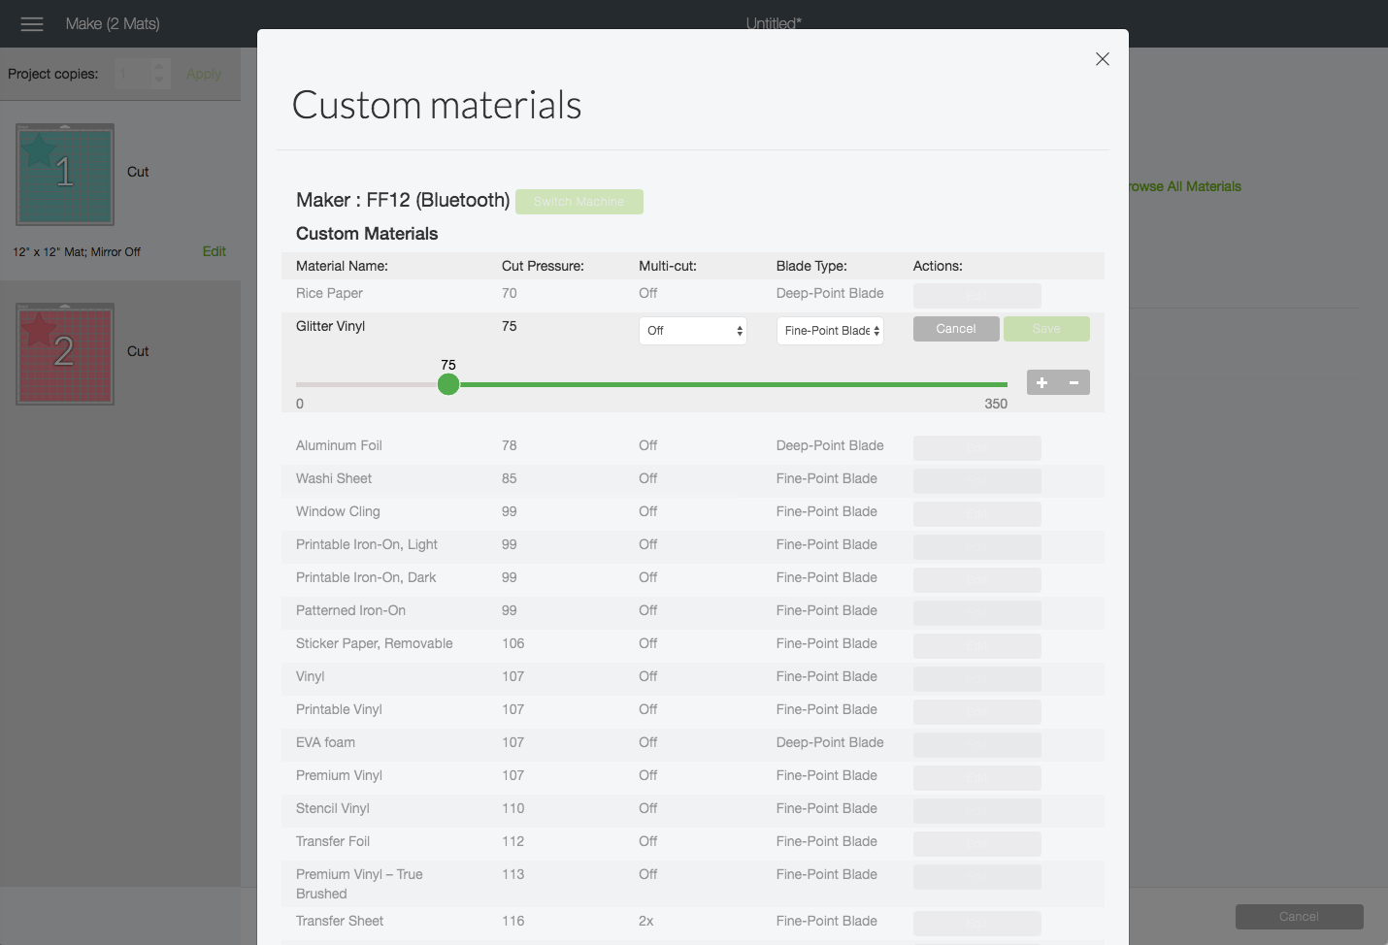Click Edit link for mat 1
1388x945 pixels.
214,251
